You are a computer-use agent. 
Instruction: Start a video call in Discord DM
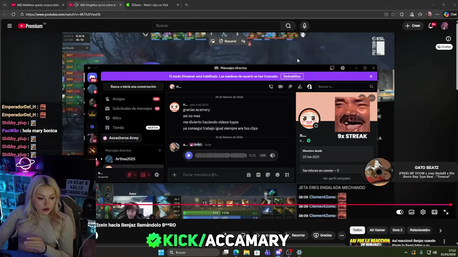pos(281,86)
